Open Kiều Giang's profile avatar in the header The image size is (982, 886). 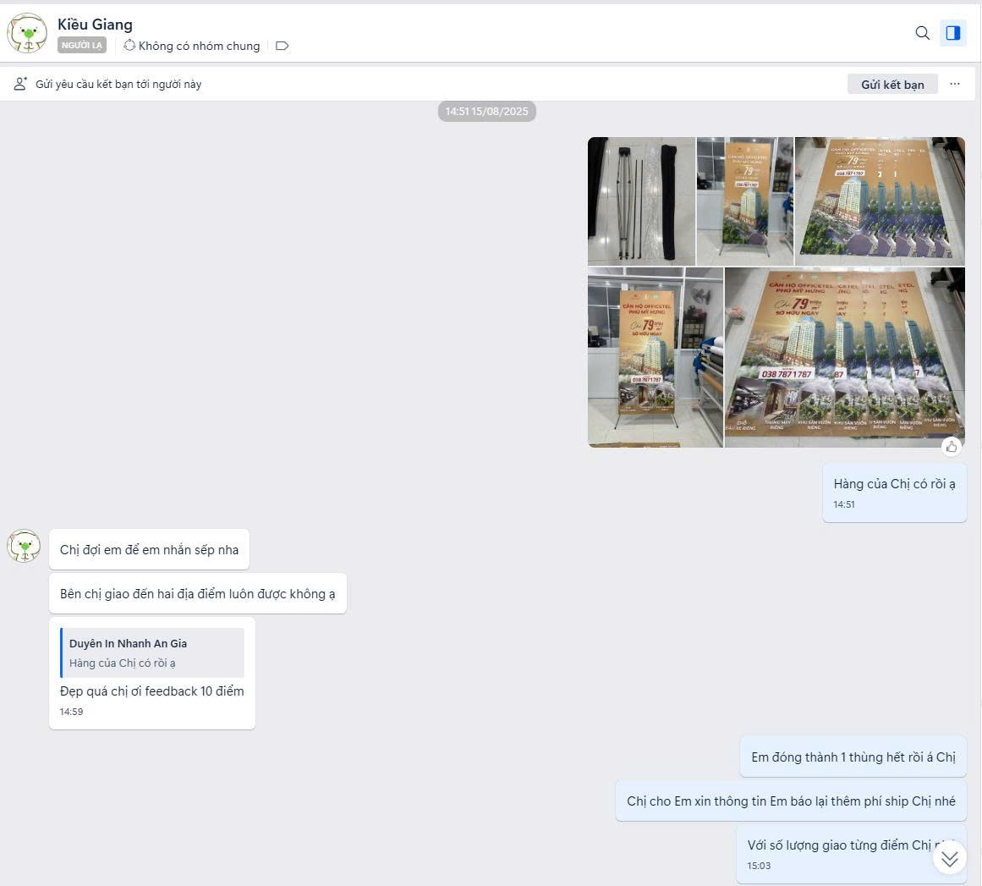point(27,33)
